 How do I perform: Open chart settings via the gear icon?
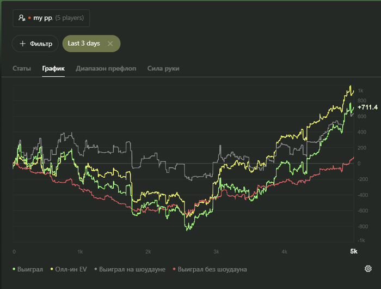click(x=368, y=269)
